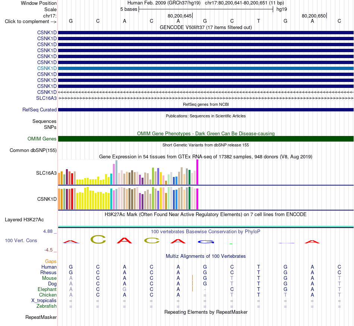The height and width of the screenshot is (326, 354).
Task: Select the T base in chr17 sequence row
Action: tap(259, 21)
